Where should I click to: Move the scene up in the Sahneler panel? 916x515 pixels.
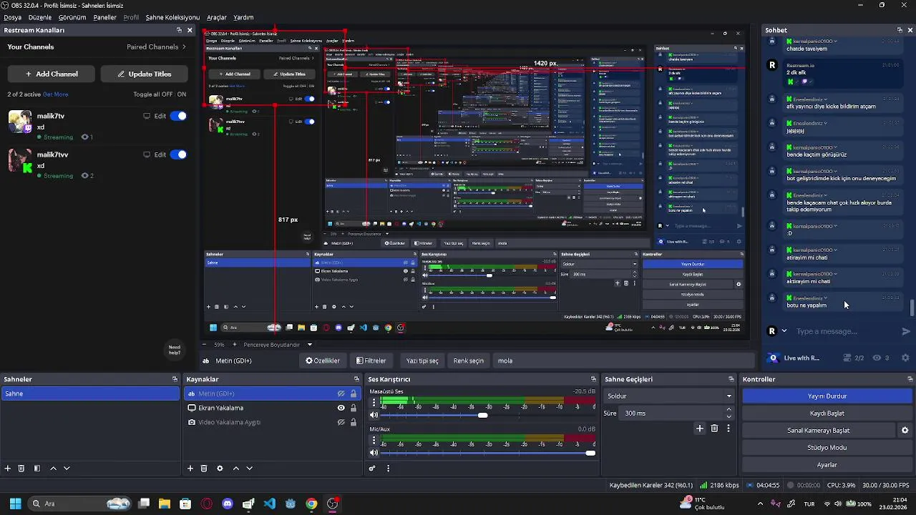53,469
